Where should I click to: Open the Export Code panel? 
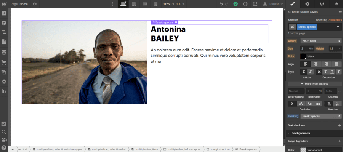245,4
